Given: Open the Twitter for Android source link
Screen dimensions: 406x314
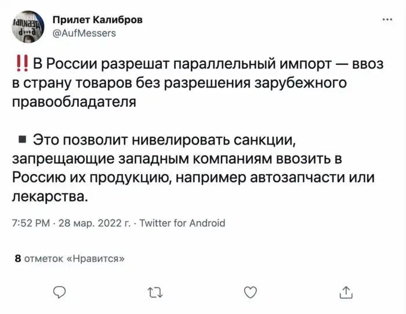Looking at the screenshot, I should [x=183, y=223].
